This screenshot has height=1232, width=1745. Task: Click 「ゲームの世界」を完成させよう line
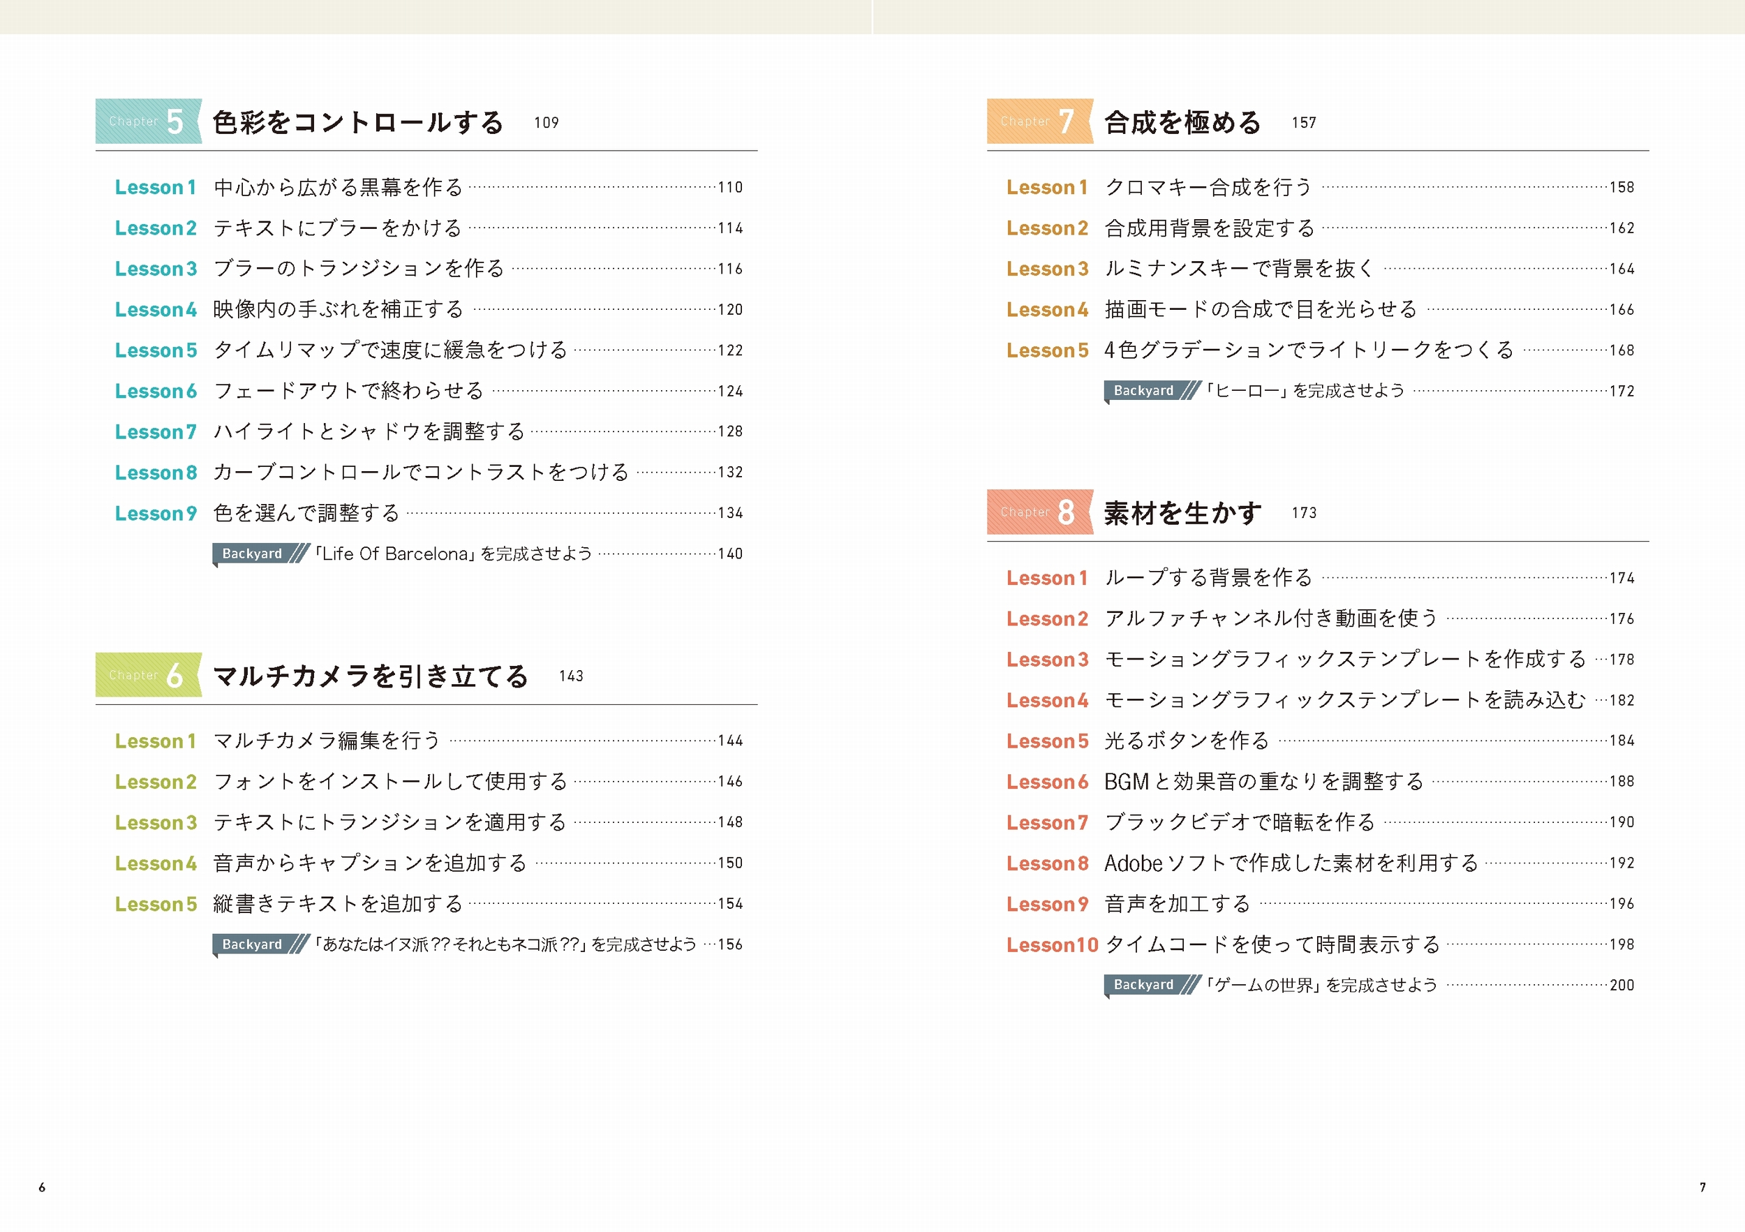click(1322, 985)
